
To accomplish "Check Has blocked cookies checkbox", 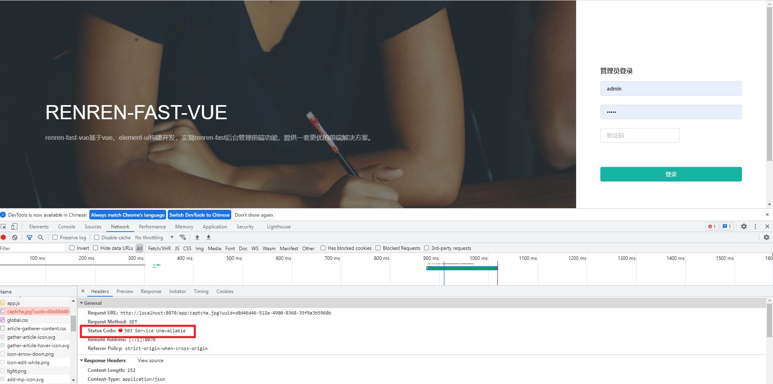I will tap(323, 248).
